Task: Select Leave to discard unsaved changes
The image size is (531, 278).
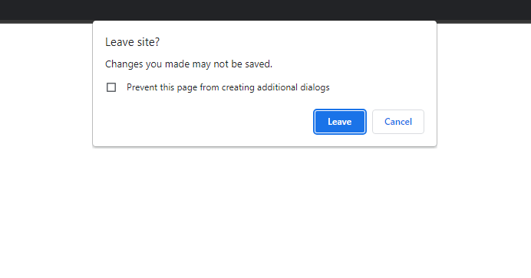Action: (x=340, y=122)
